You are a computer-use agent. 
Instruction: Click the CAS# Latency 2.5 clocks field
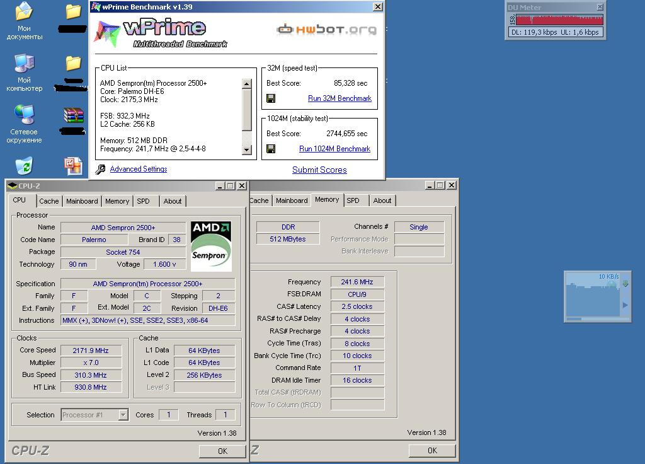(357, 307)
